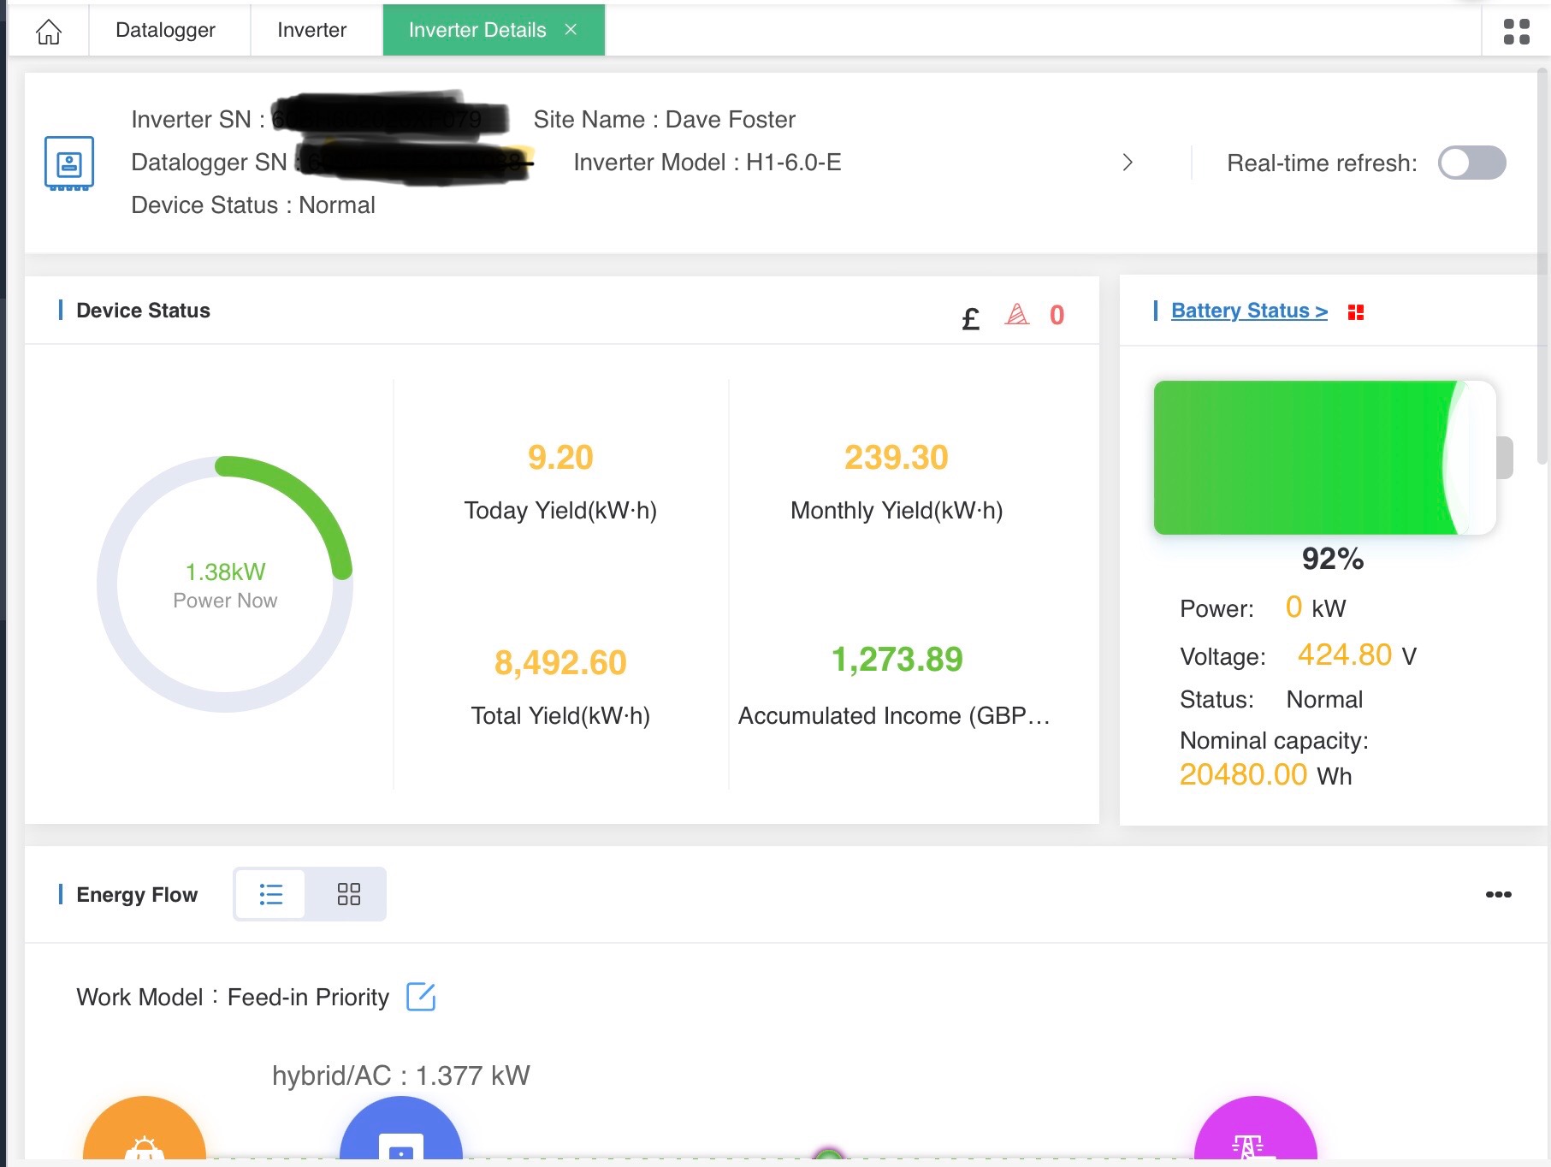This screenshot has height=1167, width=1551.
Task: Click the red grid icon beside Battery Status
Action: pos(1355,312)
